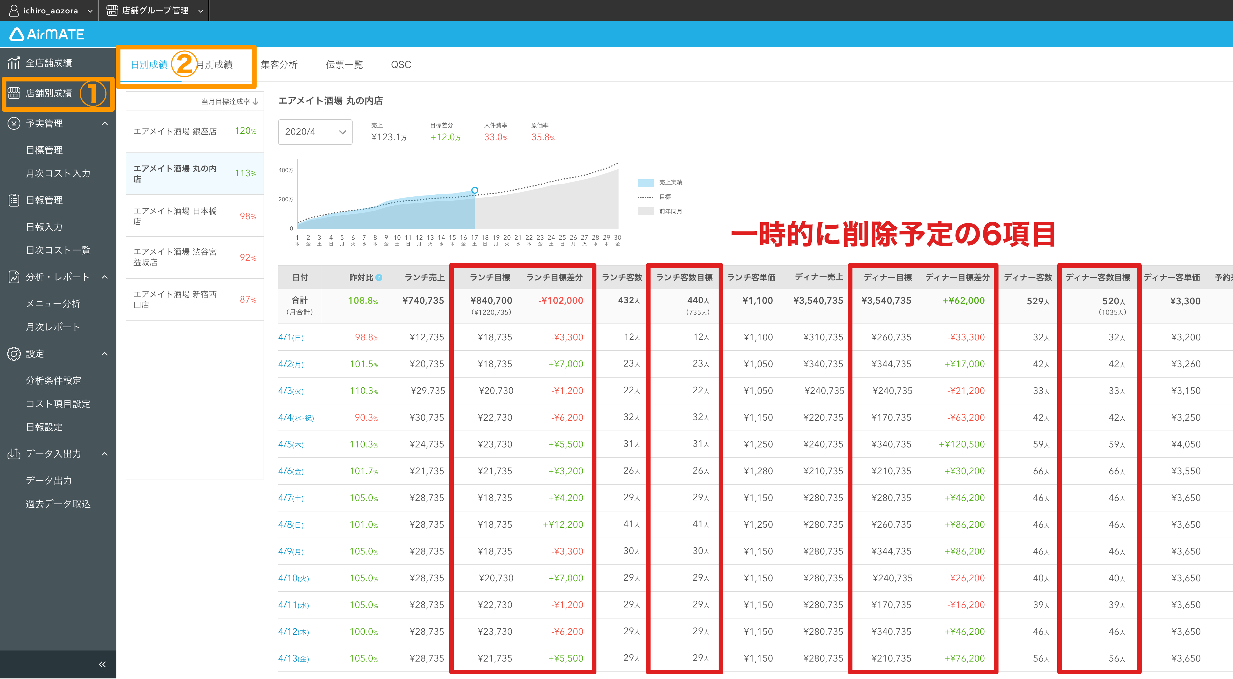Collapse the 予実管理 section chevron

pos(105,123)
